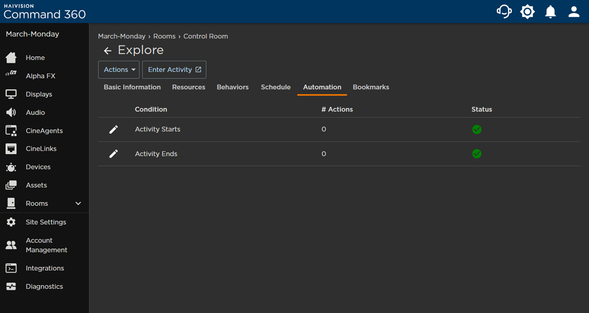Viewport: 589px width, 313px height.
Task: Open the notifications bell
Action: click(x=550, y=12)
